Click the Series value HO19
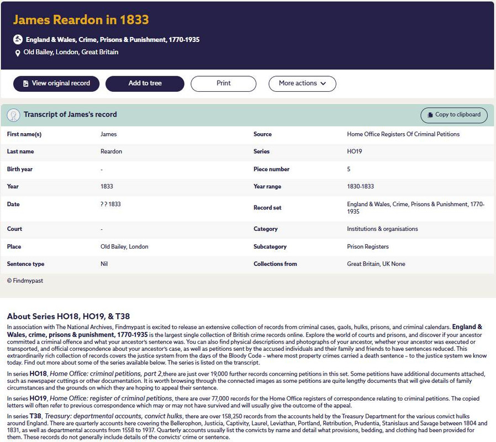The image size is (496, 442). [354, 151]
